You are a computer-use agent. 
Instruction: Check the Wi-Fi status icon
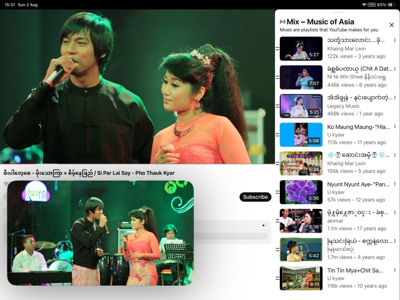[364, 5]
